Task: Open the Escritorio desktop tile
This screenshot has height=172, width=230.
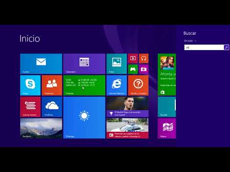Action: [x=41, y=129]
